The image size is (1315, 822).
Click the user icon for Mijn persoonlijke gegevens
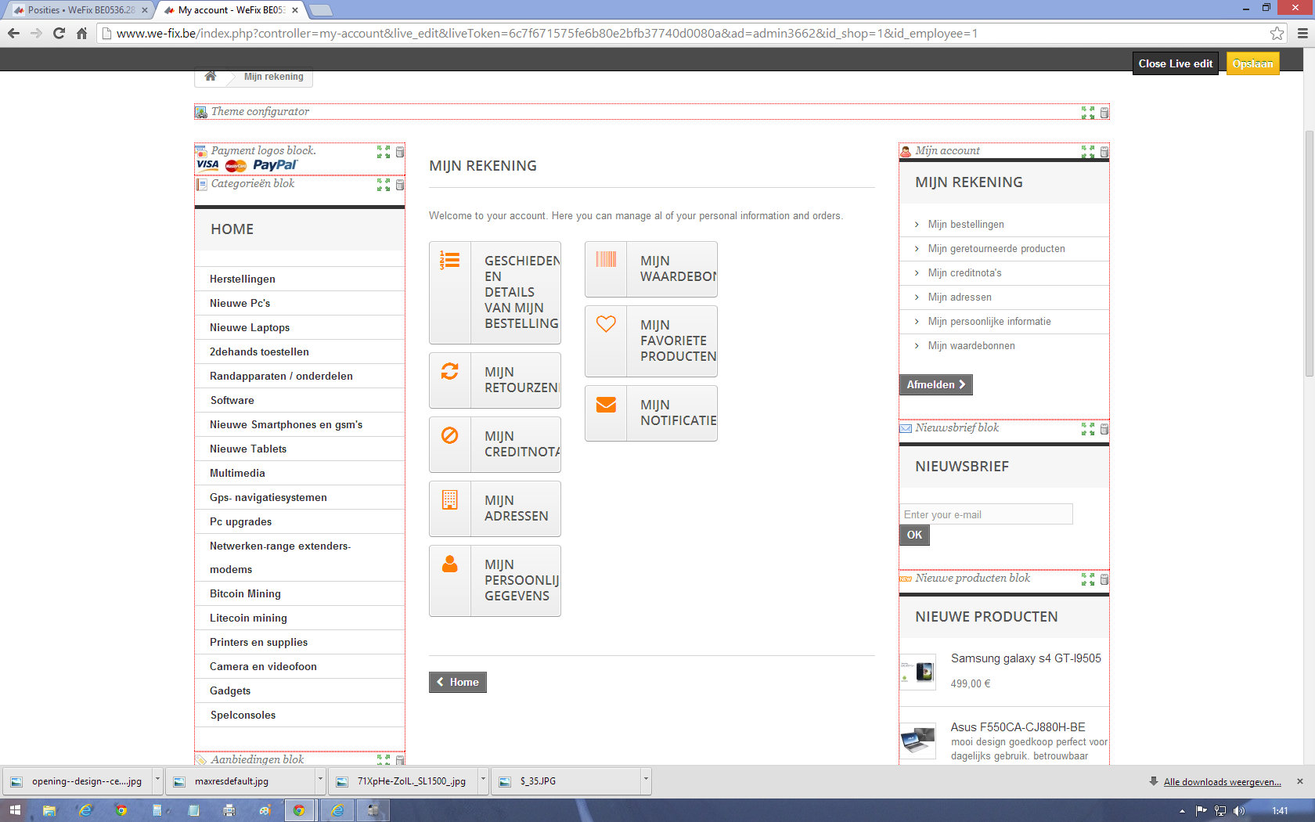click(x=449, y=564)
